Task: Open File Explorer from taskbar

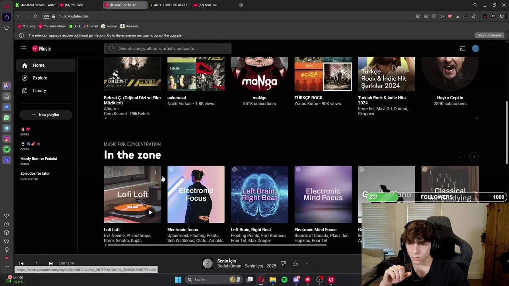Action: point(273,280)
